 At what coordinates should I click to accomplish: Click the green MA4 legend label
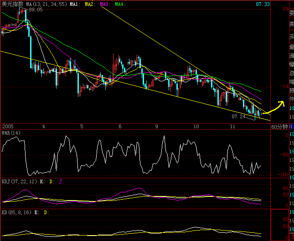(119, 4)
